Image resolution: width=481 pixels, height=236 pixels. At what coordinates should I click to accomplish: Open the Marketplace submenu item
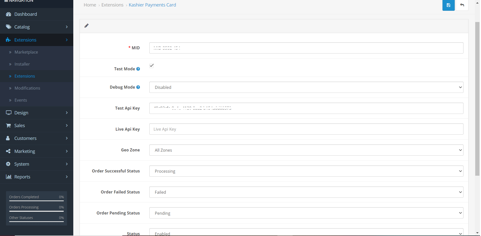tap(37, 52)
